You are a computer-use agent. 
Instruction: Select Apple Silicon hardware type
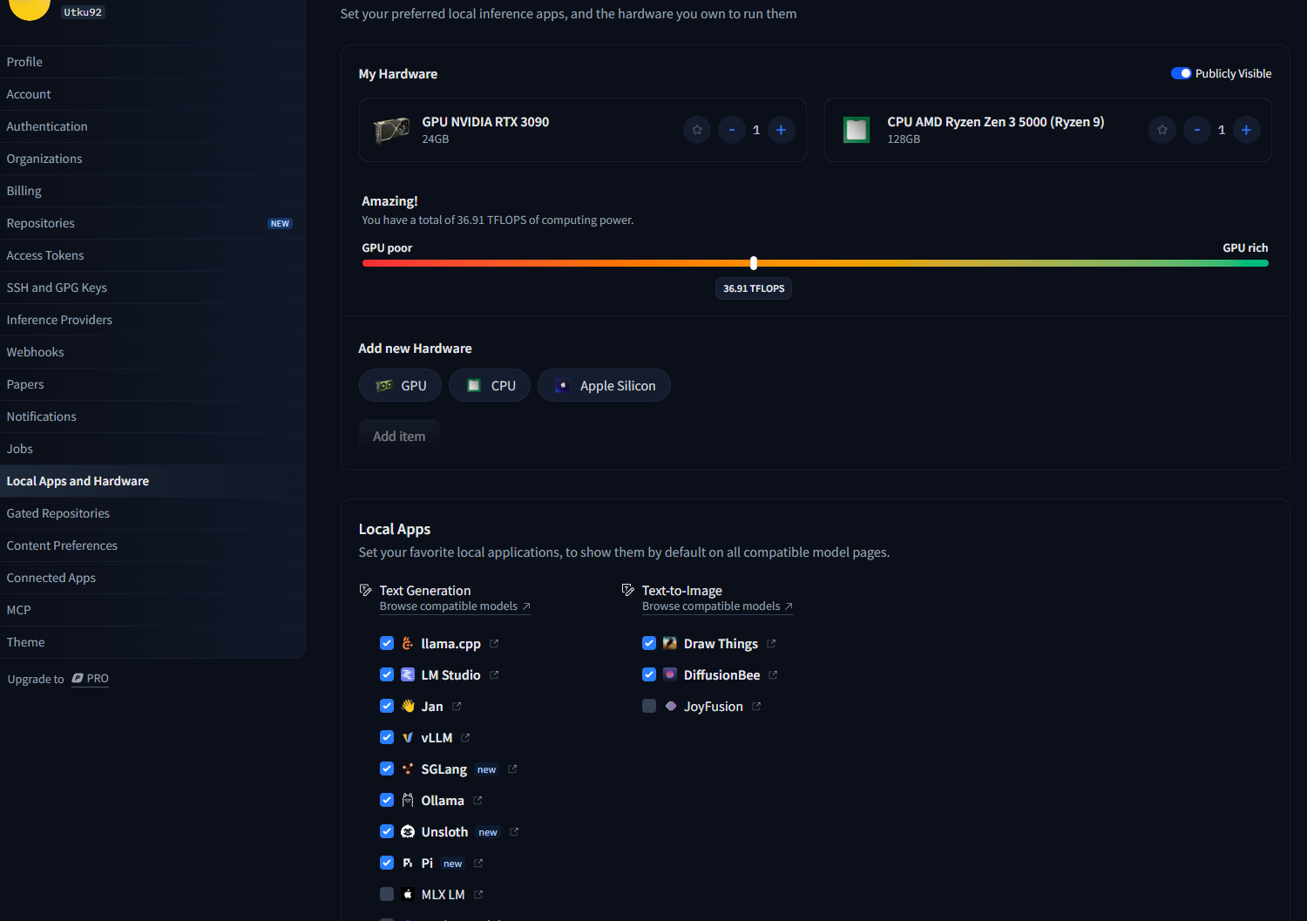tap(604, 385)
